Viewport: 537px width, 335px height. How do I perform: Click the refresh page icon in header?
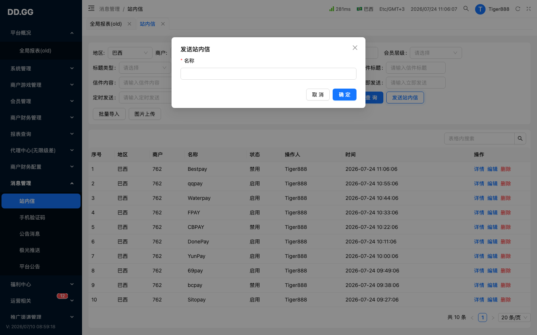tap(518, 9)
